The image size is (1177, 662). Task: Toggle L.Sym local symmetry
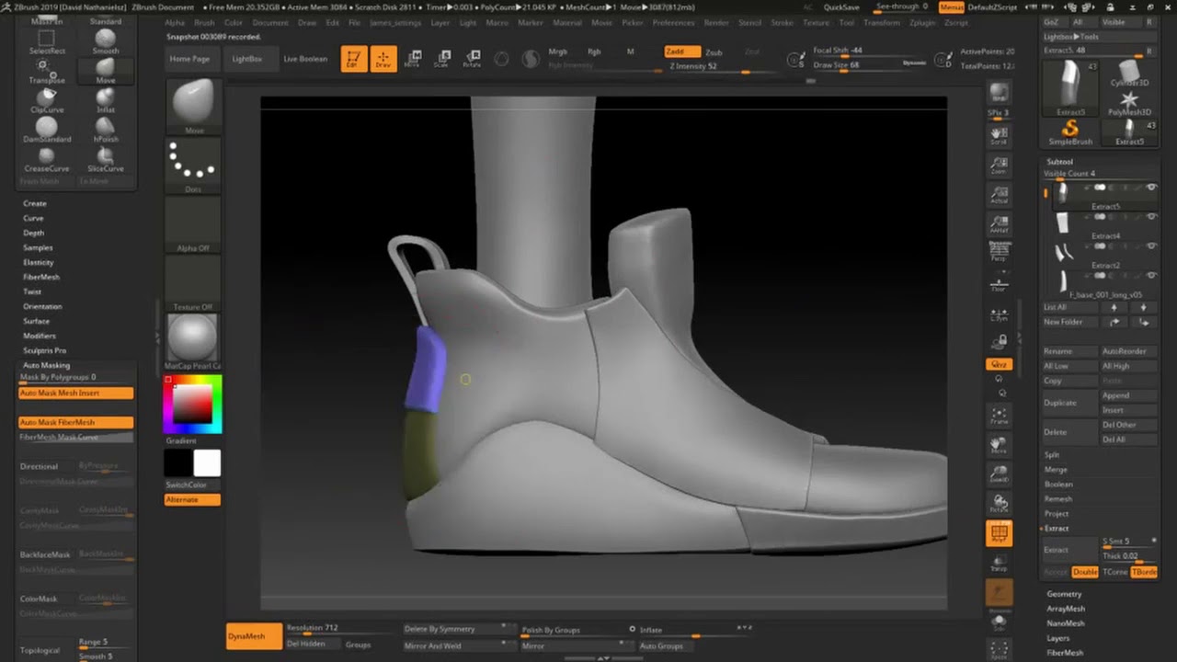[999, 315]
